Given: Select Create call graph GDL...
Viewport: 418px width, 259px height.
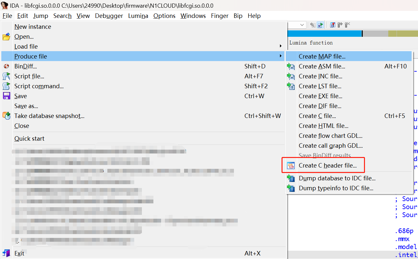Looking at the screenshot, I should tap(349, 145).
